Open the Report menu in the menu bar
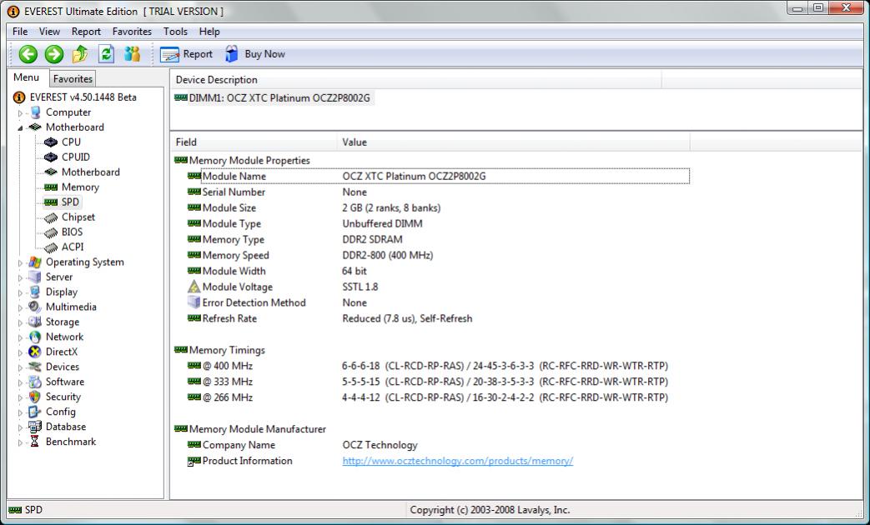Viewport: 870px width, 525px height. pyautogui.click(x=86, y=32)
